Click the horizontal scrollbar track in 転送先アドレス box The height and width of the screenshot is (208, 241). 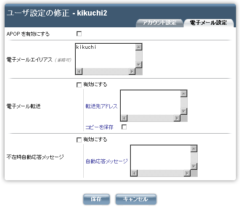pyautogui.click(x=151, y=118)
